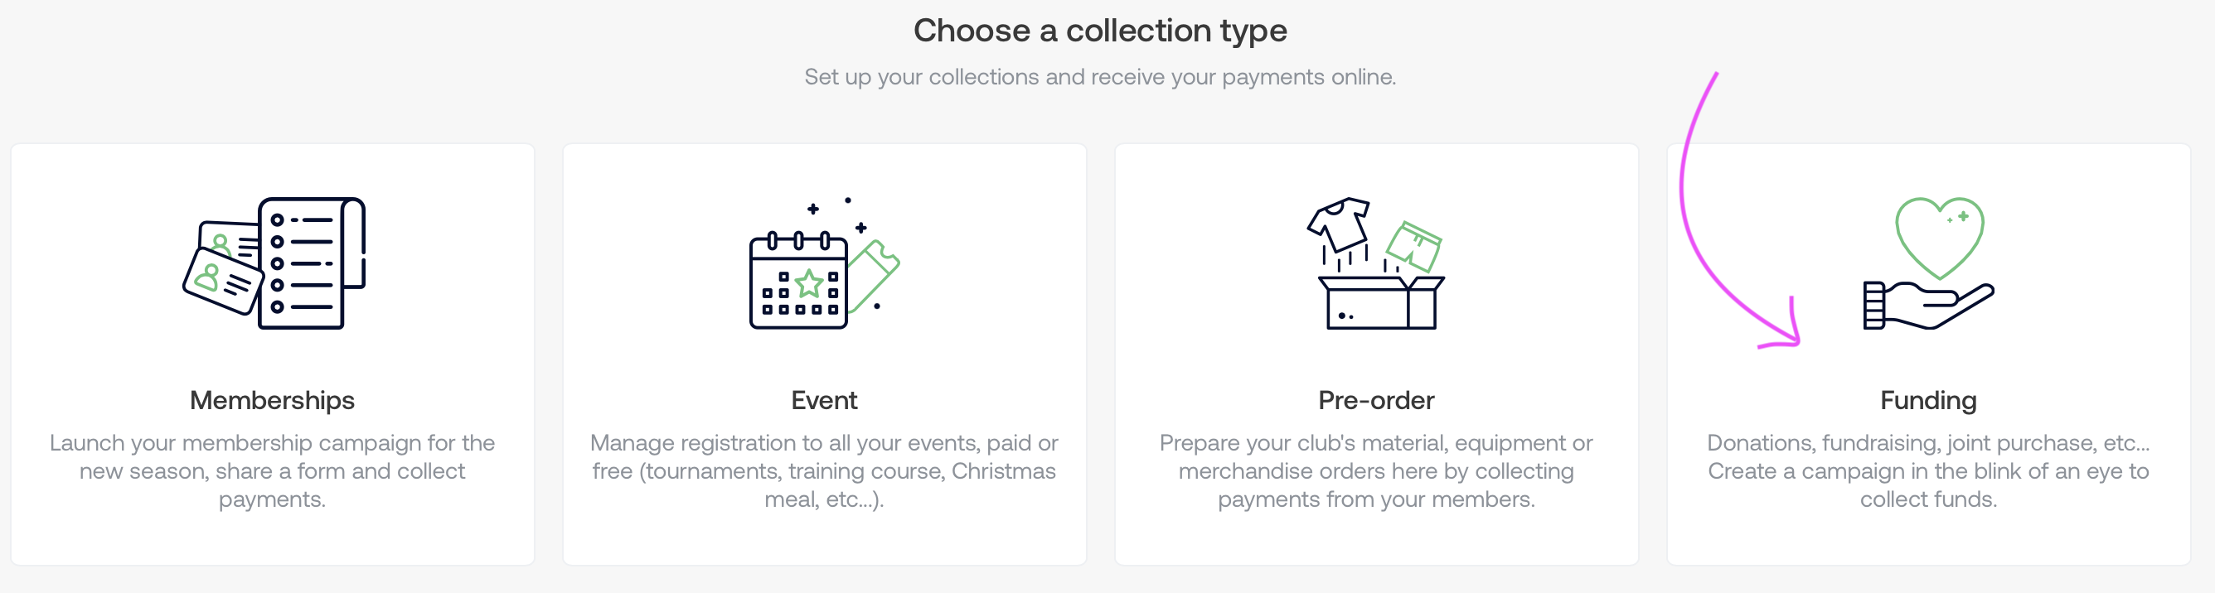The image size is (2215, 593).
Task: Click the green heart icon
Action: [1939, 235]
